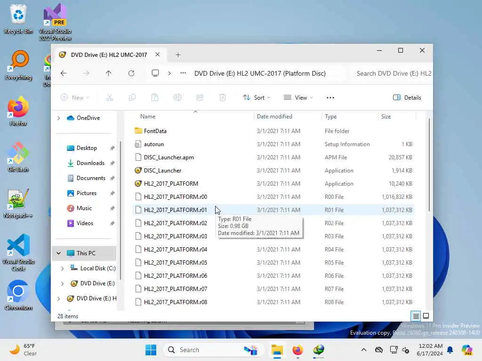Select the DVD Drive (E:) HL2 UMC-2017 tab

pyautogui.click(x=109, y=55)
